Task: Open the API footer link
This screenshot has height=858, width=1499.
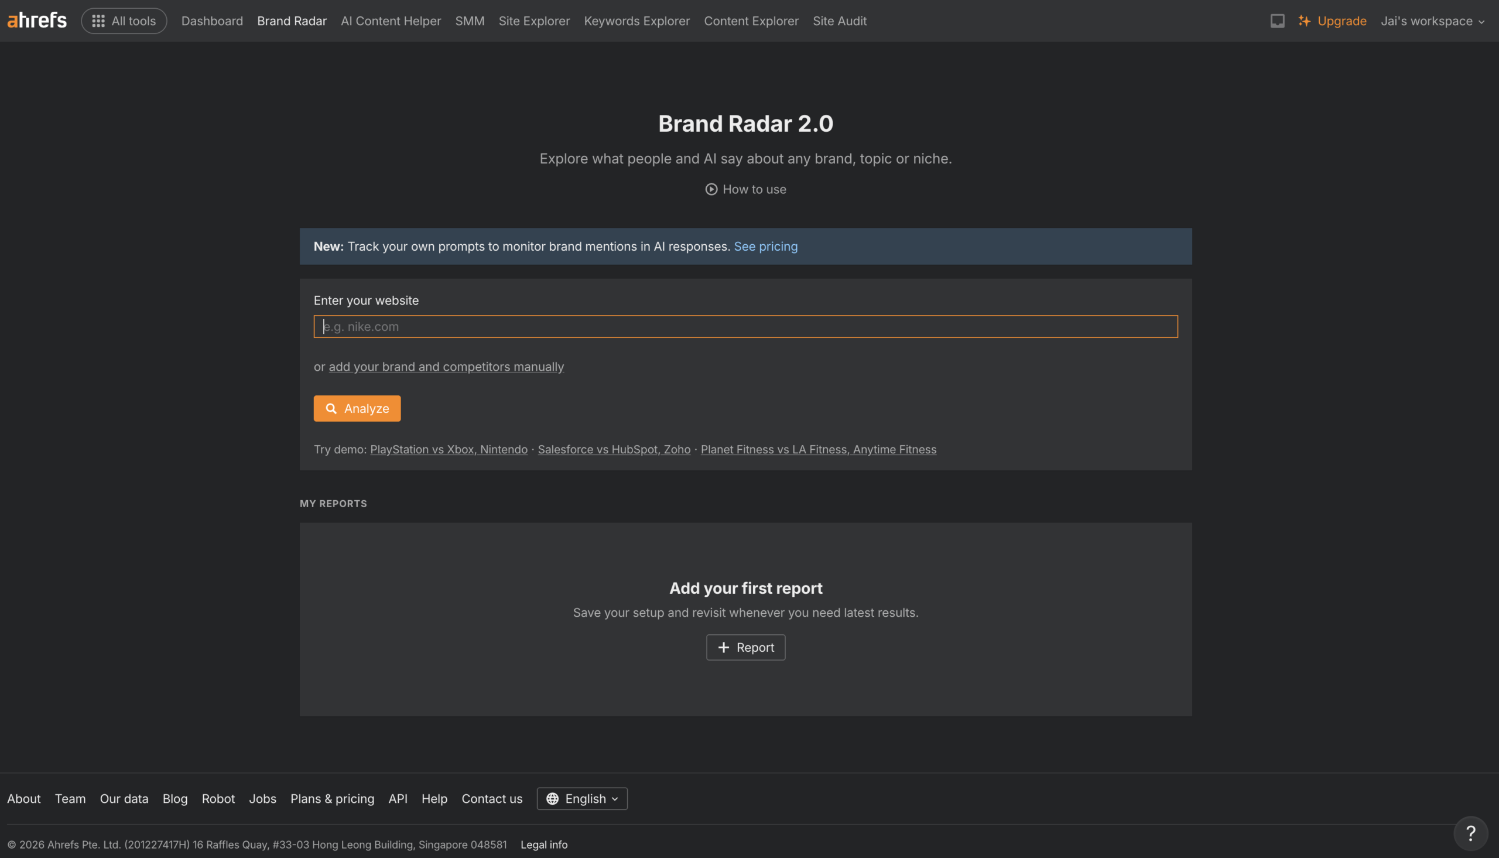Action: pos(398,798)
